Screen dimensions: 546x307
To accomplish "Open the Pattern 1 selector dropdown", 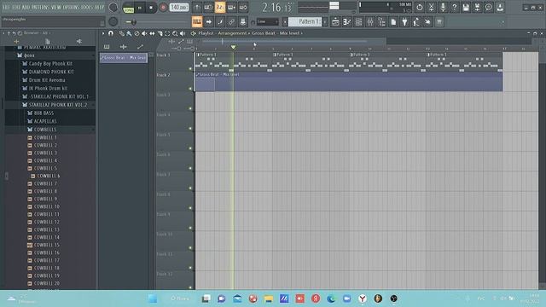I will 305,21.
